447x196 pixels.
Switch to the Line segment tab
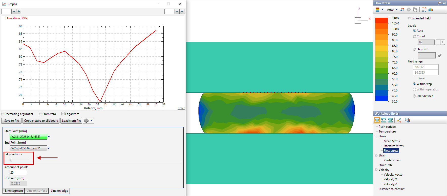coord(14,191)
